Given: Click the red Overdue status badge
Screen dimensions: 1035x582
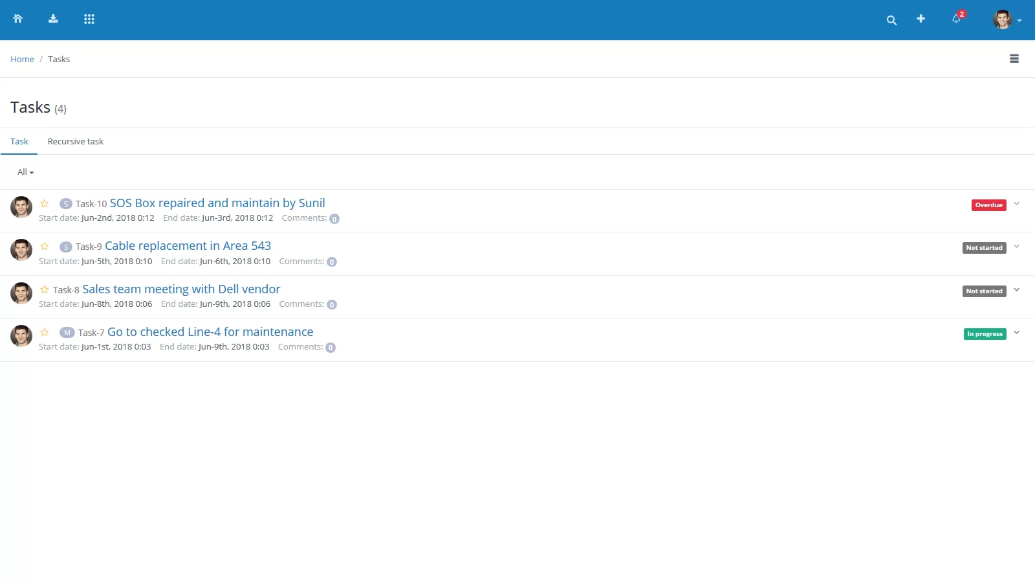Looking at the screenshot, I should pos(988,205).
